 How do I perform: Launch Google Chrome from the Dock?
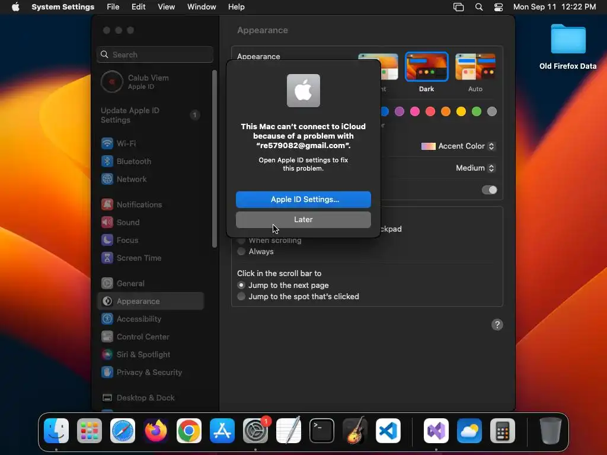pos(189,431)
